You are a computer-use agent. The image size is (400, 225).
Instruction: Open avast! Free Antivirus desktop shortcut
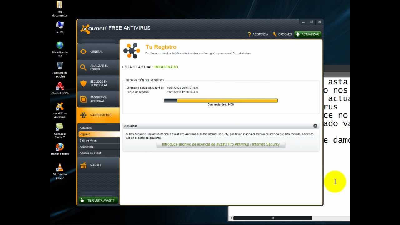pos(60,110)
